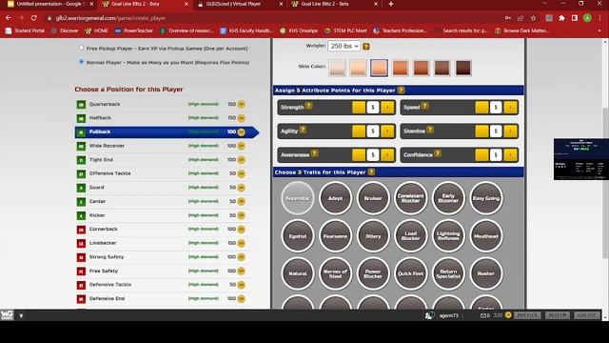Pick the Linebacker position
The height and width of the screenshot is (343, 609).
[x=163, y=243]
